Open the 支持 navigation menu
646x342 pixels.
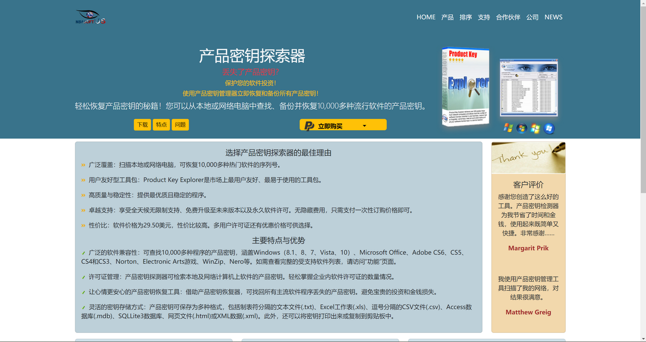[483, 17]
